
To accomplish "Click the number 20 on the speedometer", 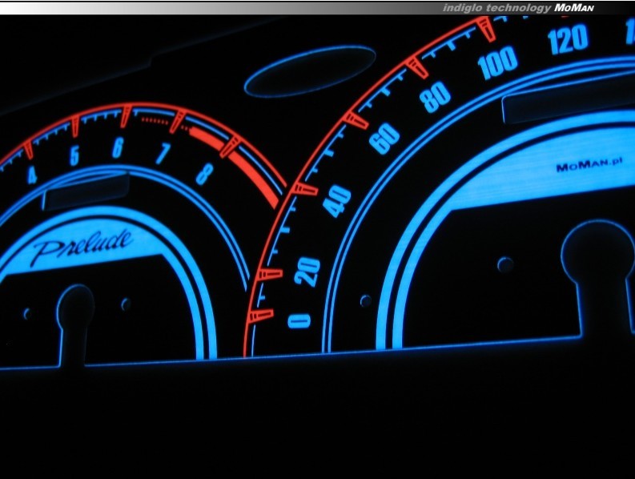I will click(x=307, y=272).
